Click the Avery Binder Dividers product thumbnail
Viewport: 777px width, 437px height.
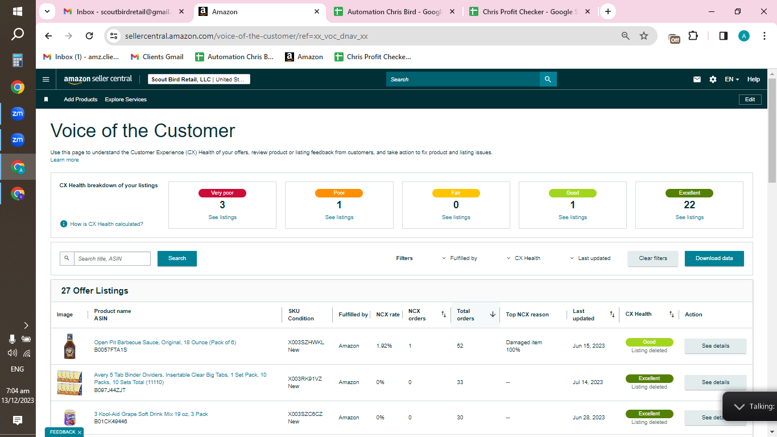click(69, 382)
